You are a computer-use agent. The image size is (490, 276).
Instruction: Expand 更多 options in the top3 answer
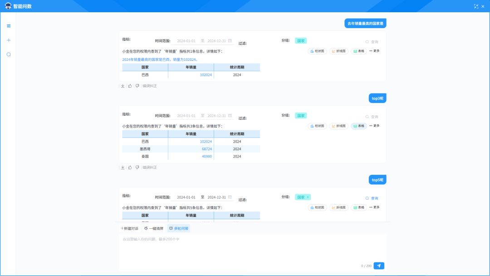coord(374,126)
